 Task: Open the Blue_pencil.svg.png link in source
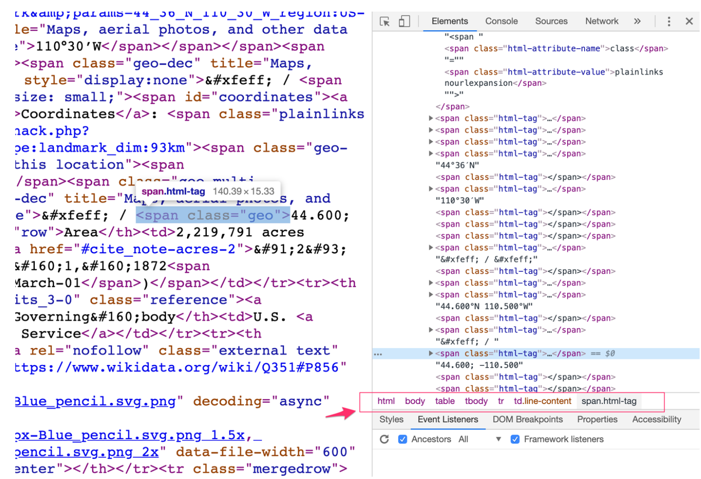(95, 402)
